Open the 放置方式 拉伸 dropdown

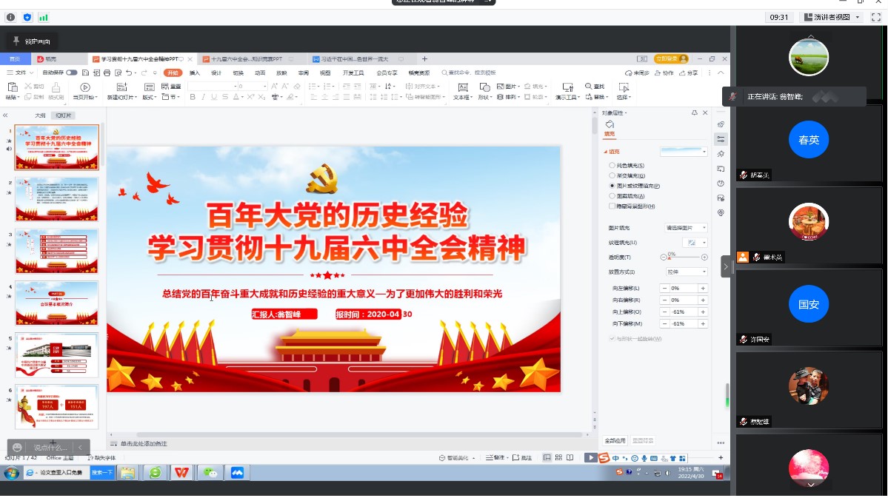pos(687,272)
